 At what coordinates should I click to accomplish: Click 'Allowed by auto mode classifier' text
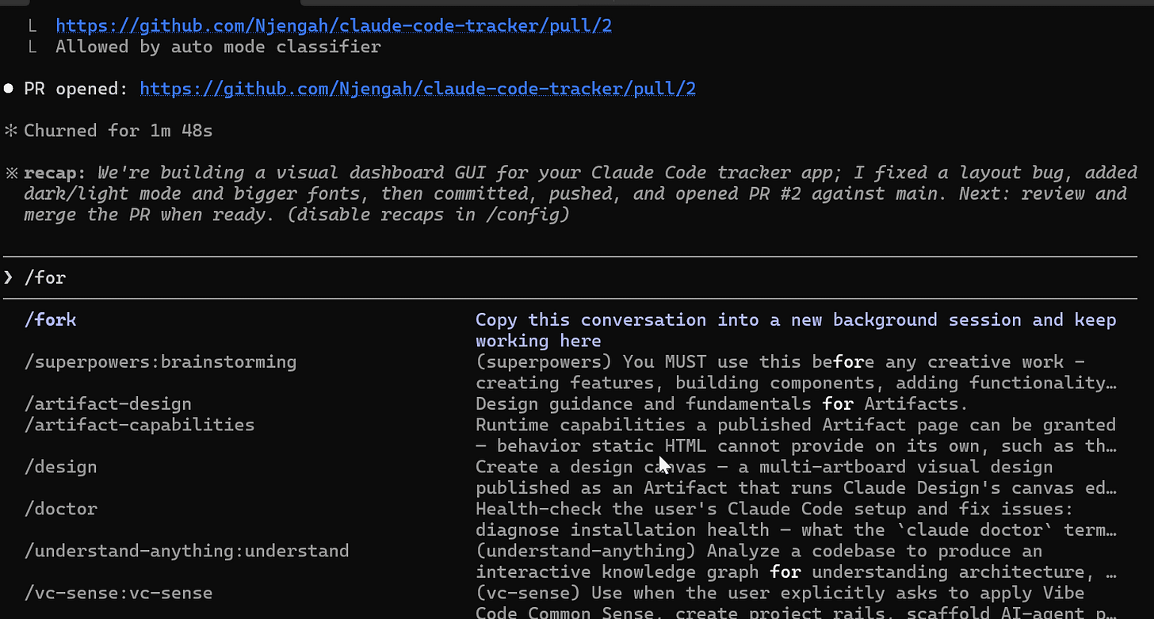218,47
